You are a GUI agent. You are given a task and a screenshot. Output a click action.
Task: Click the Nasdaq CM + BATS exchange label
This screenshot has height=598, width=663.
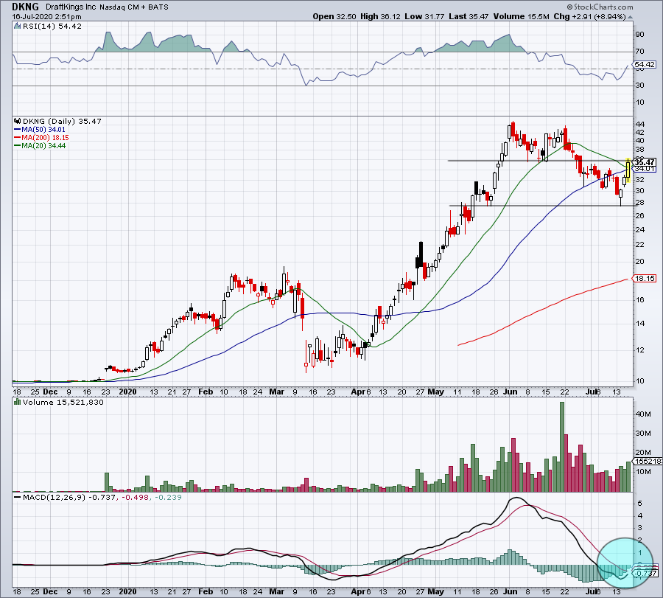click(134, 7)
